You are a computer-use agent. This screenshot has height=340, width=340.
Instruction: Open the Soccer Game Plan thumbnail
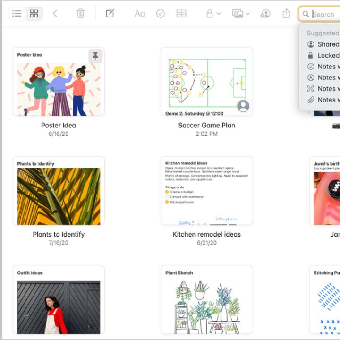tap(207, 82)
